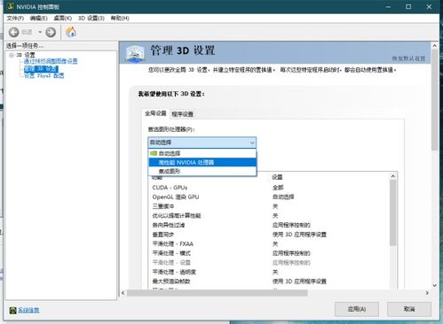Click the 全部 value for CUDA - GPUs
Image resolution: width=443 pixels, height=324 pixels.
278,188
